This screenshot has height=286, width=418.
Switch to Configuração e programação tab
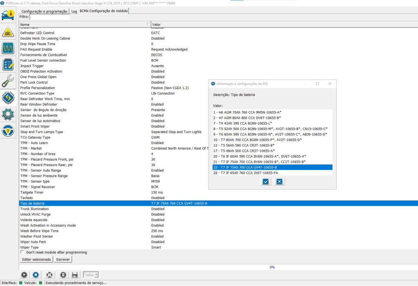[x=44, y=11]
